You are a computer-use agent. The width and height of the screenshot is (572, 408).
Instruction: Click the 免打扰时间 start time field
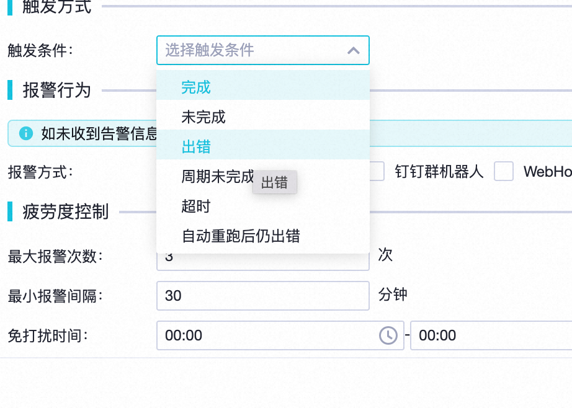coord(280,335)
